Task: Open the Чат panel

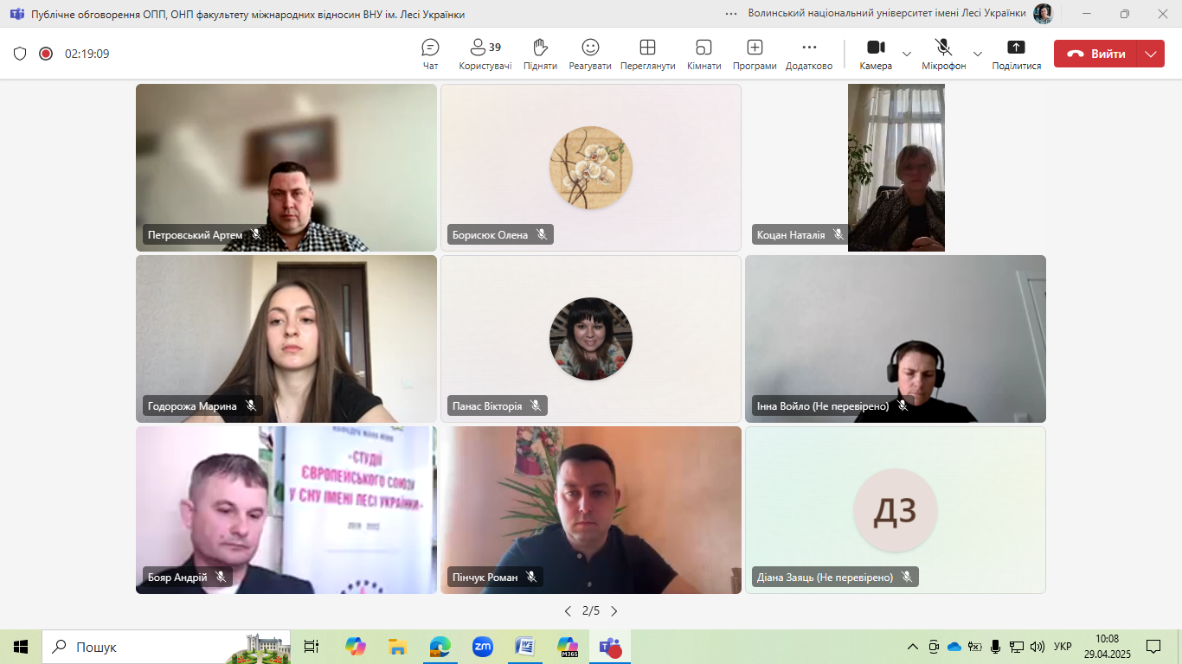Action: click(428, 54)
